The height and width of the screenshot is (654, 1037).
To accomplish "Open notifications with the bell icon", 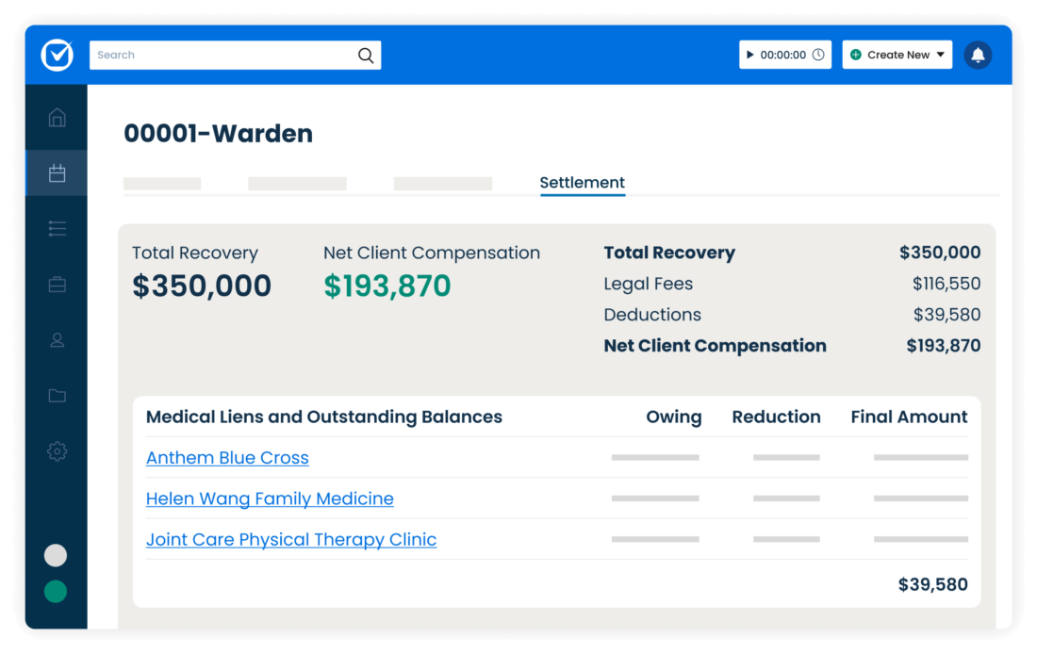I will click(978, 55).
